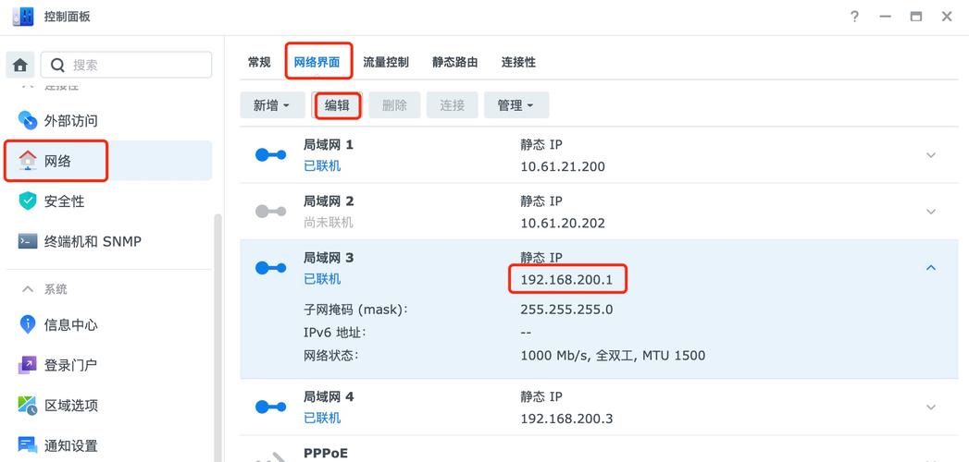969x462 pixels.
Task: Open 通知设置 in the sidebar
Action: 109,445
